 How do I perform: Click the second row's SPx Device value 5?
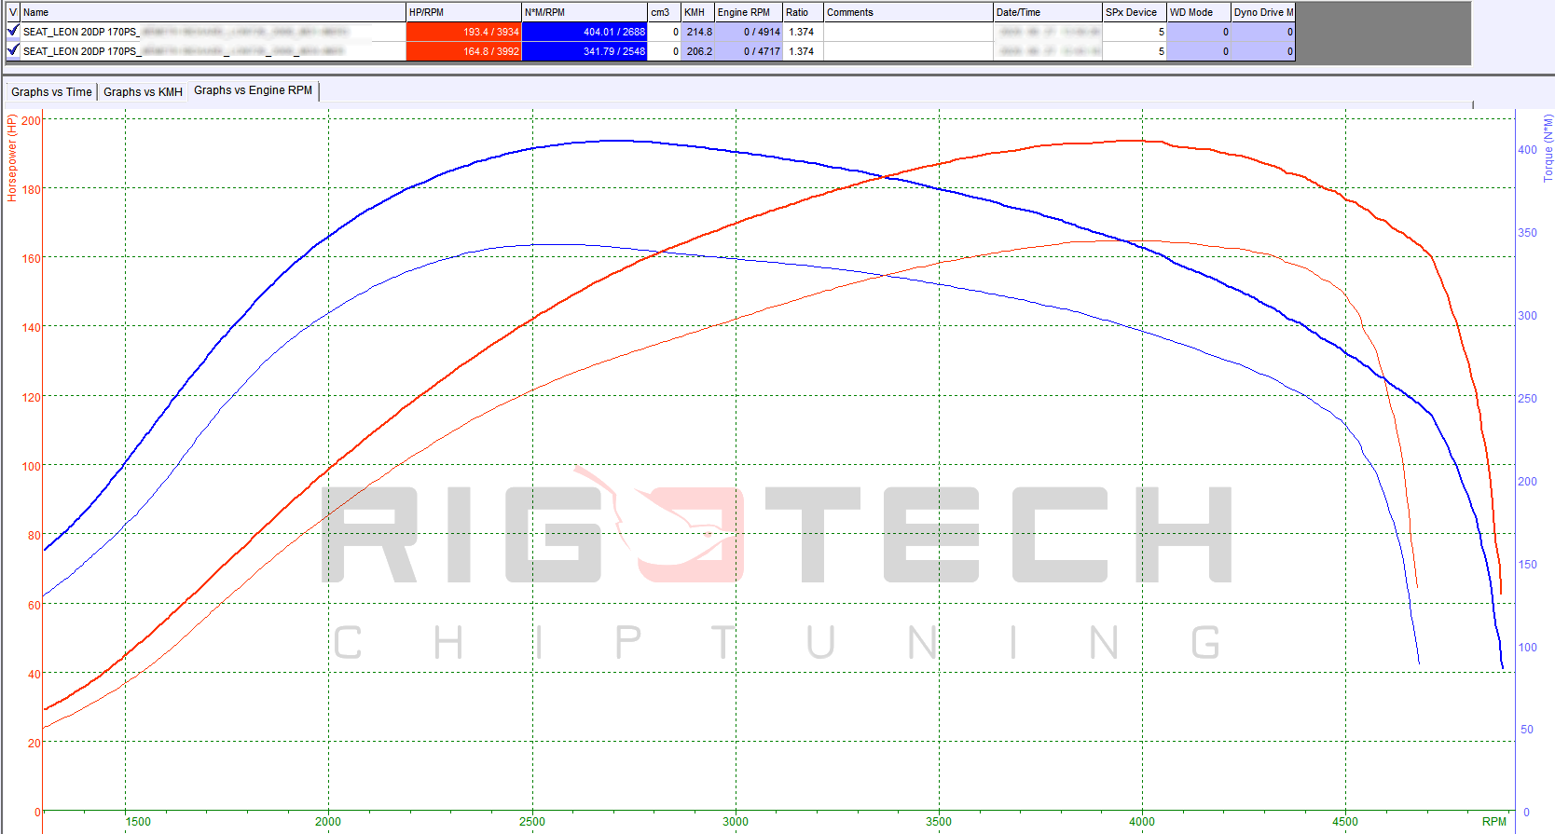click(x=1135, y=51)
